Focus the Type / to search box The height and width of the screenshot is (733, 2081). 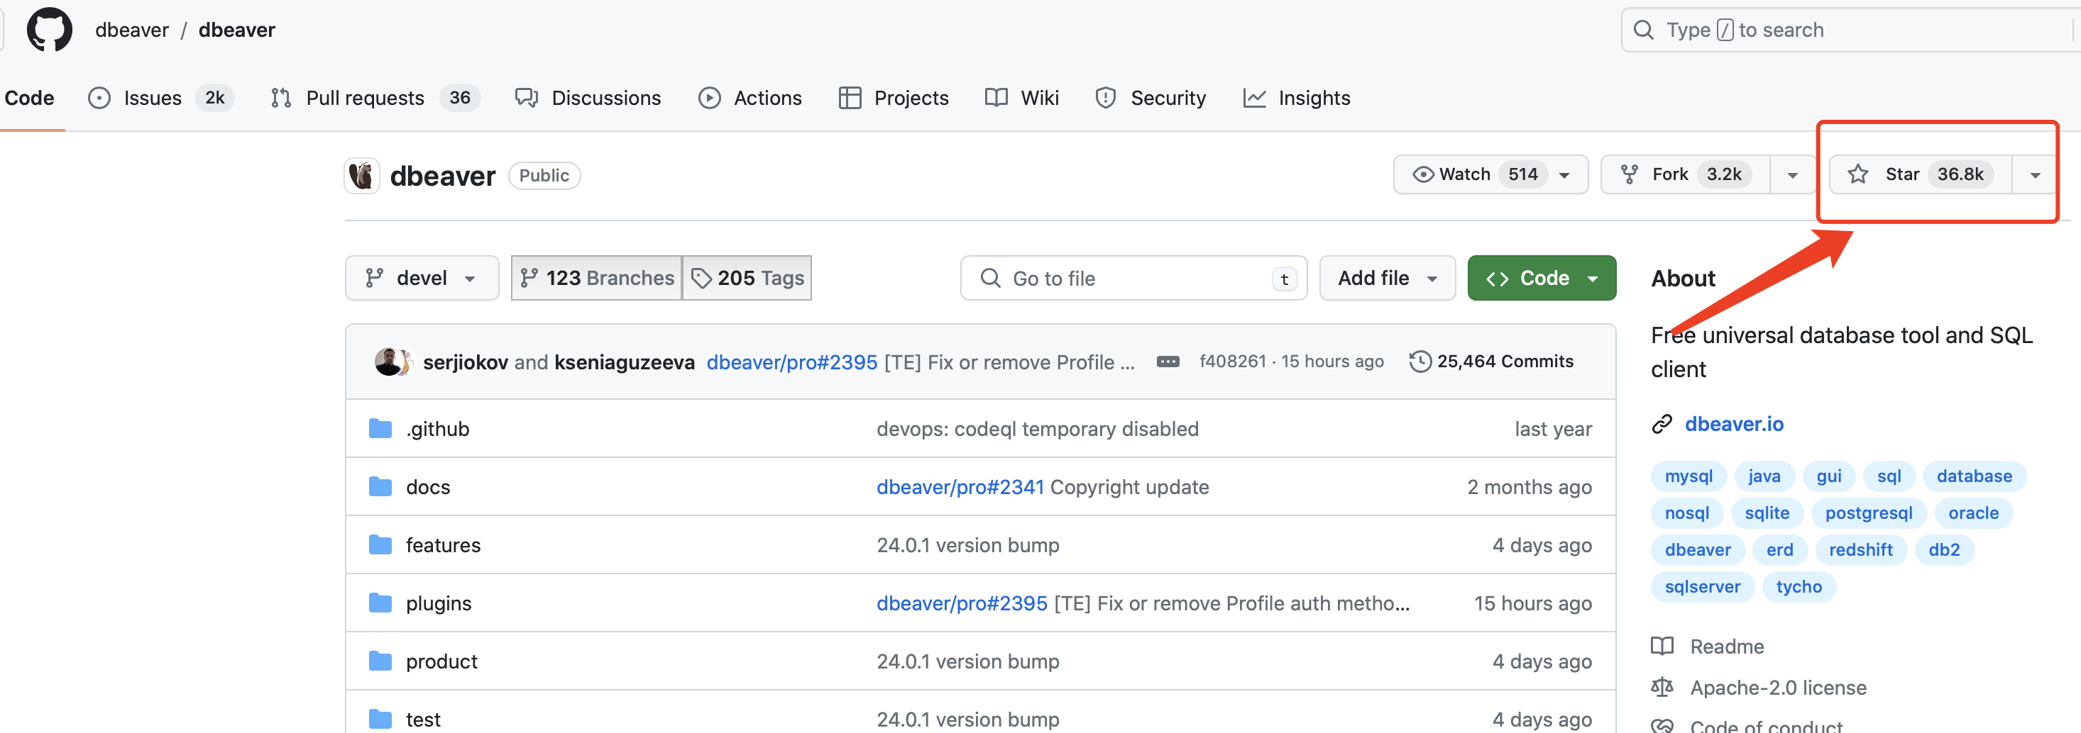pos(1850,30)
